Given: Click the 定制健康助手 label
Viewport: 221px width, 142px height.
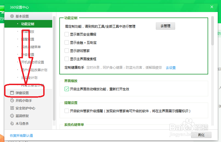Looking at the screenshot, I should pos(74,68).
